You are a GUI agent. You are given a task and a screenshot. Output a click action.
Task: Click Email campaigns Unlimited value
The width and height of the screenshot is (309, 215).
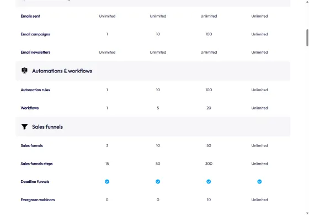(259, 34)
